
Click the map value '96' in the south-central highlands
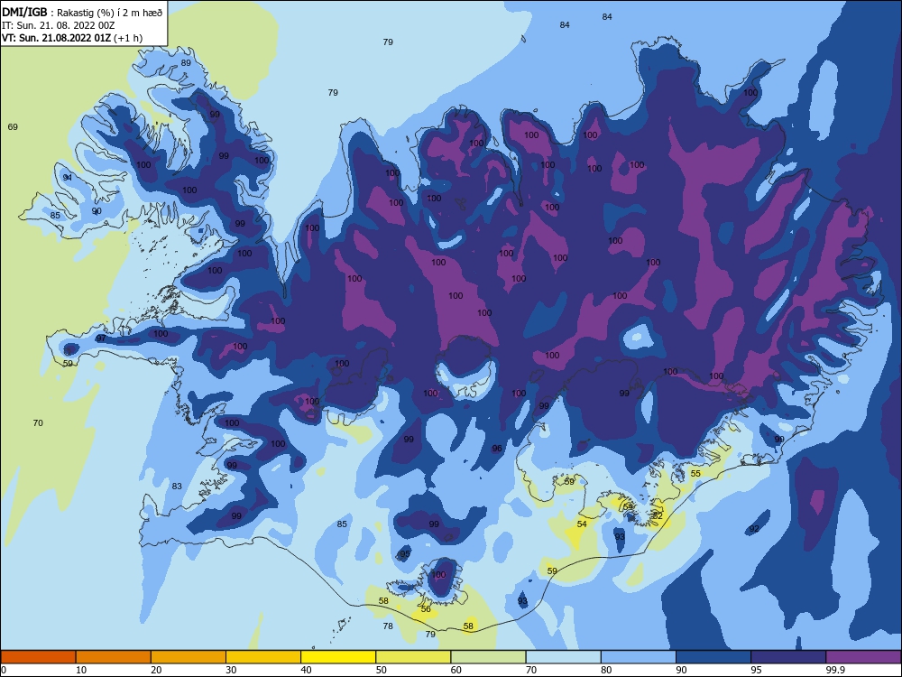pos(497,449)
